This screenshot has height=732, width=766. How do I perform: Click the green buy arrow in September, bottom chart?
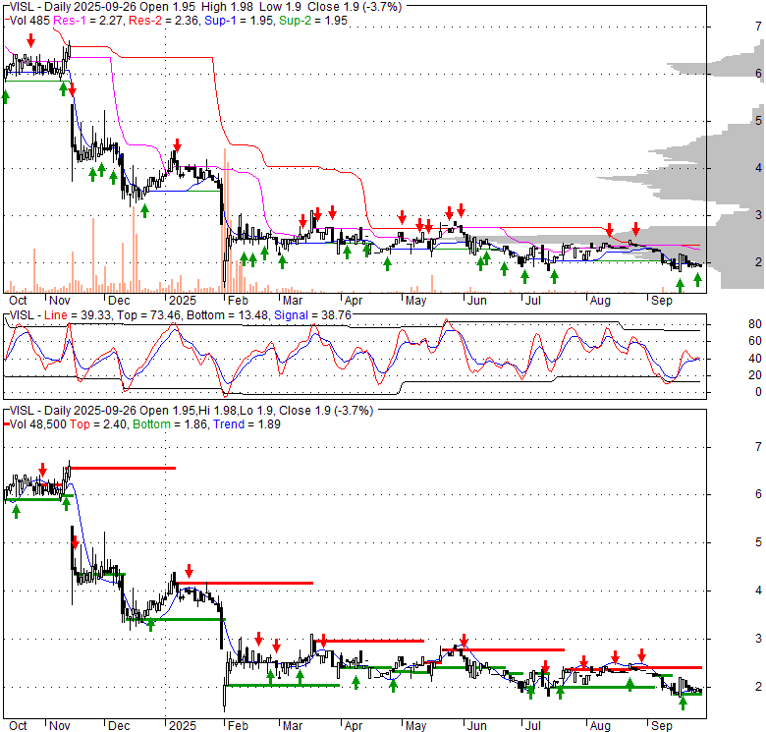(683, 704)
